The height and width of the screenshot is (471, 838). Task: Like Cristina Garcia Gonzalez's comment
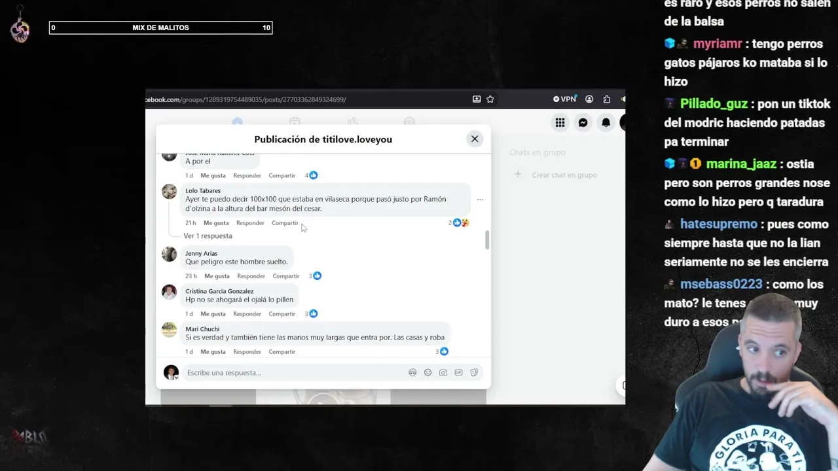click(213, 314)
